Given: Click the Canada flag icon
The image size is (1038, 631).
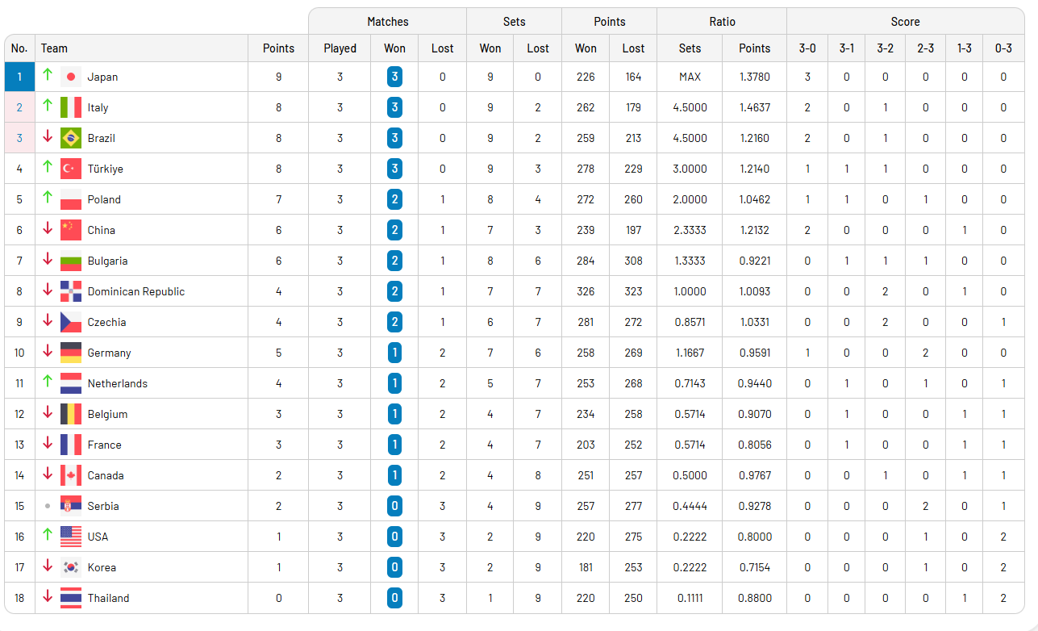Looking at the screenshot, I should [71, 476].
